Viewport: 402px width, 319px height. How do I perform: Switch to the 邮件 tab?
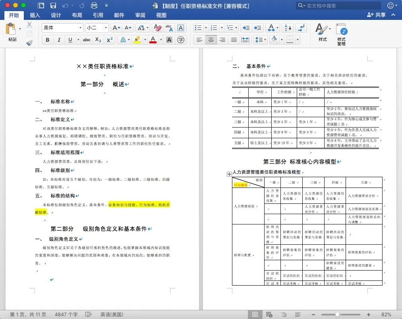119,15
